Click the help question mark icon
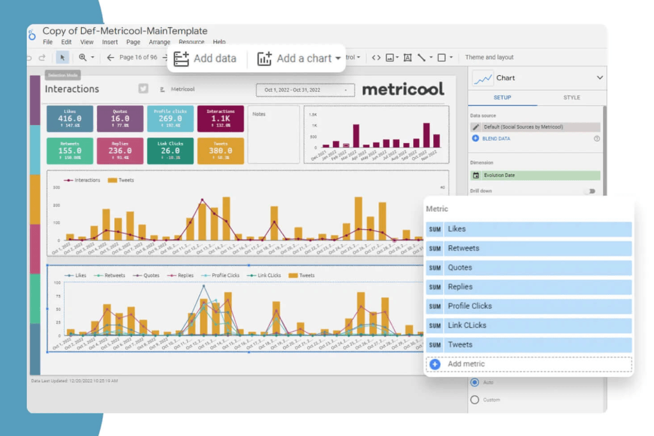 [x=597, y=139]
